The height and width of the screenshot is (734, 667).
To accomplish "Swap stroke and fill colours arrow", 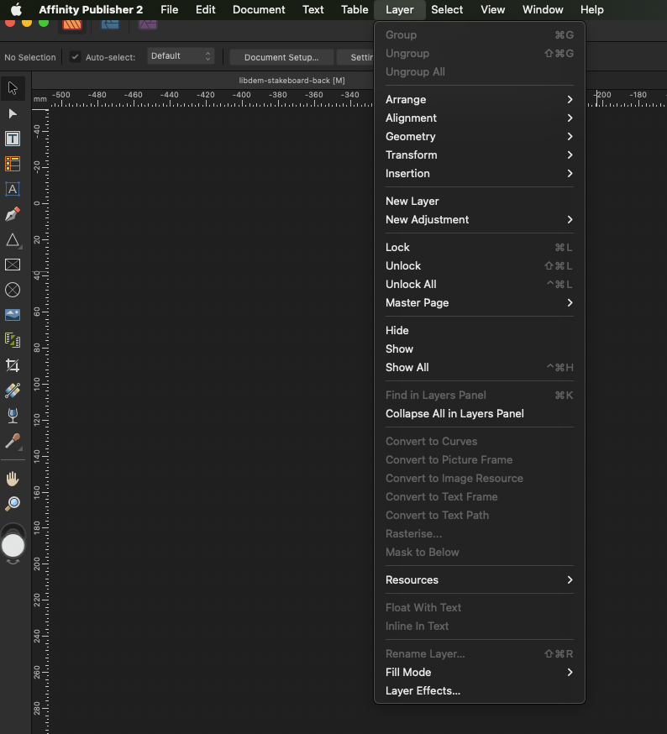I will tap(13, 562).
